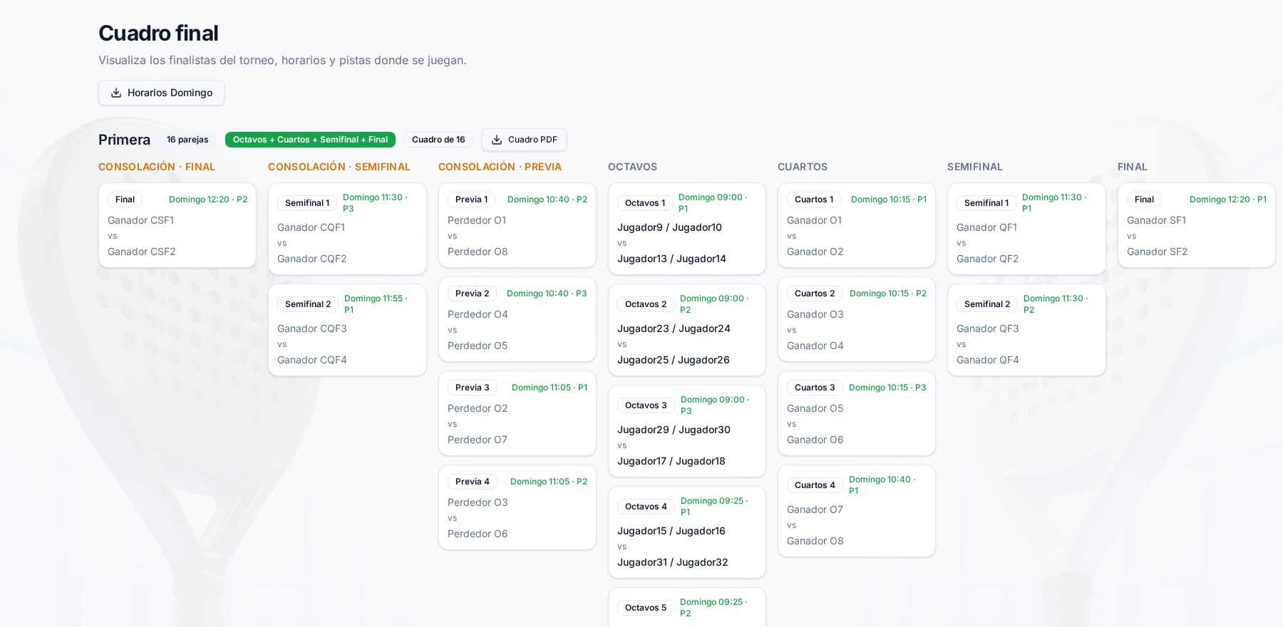Open the "Previa 3" match label
This screenshot has height=627, width=1283.
(472, 388)
